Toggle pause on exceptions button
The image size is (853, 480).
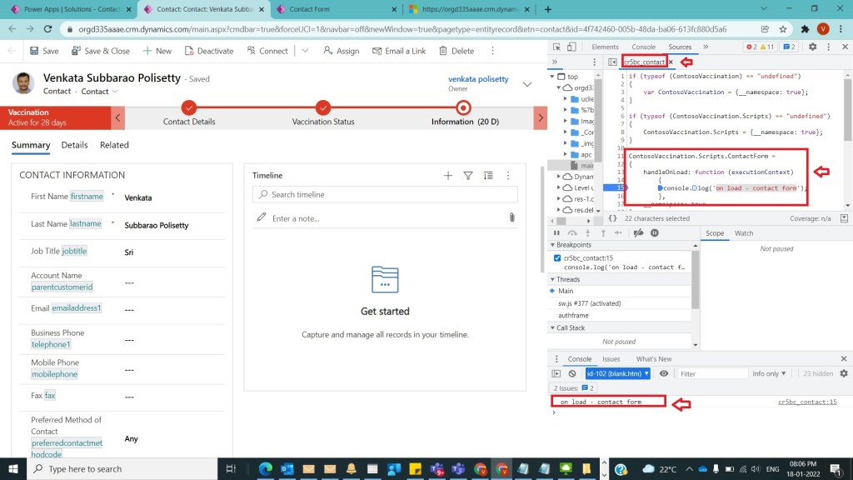coord(655,232)
